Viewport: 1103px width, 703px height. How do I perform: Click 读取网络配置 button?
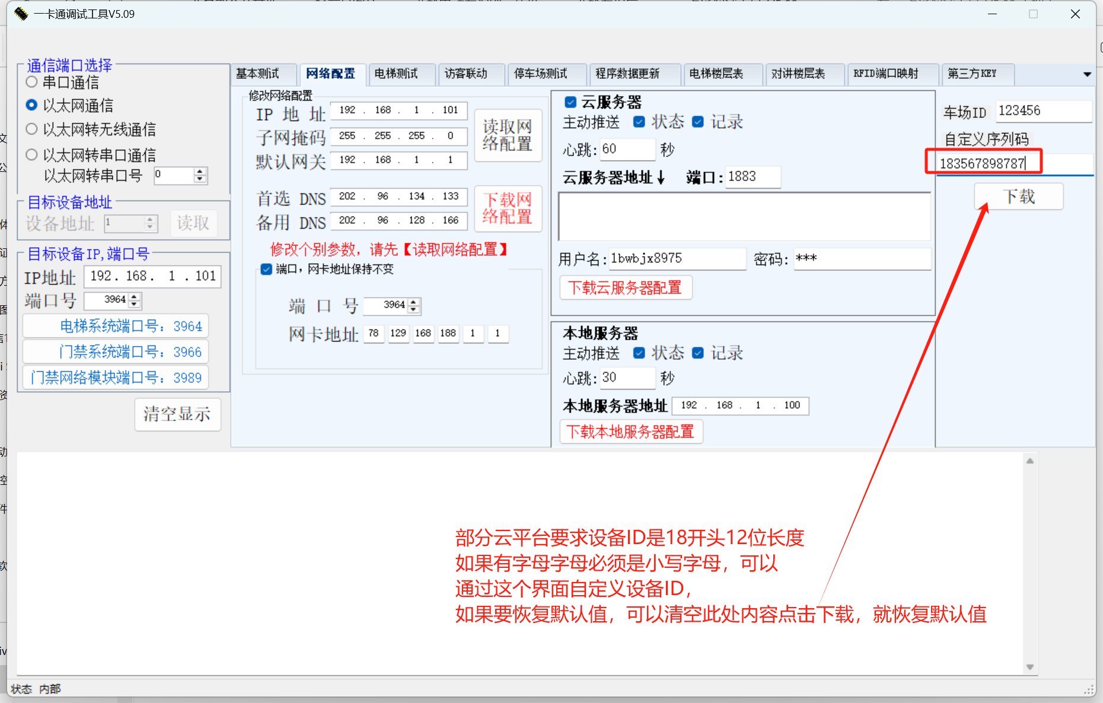(508, 135)
